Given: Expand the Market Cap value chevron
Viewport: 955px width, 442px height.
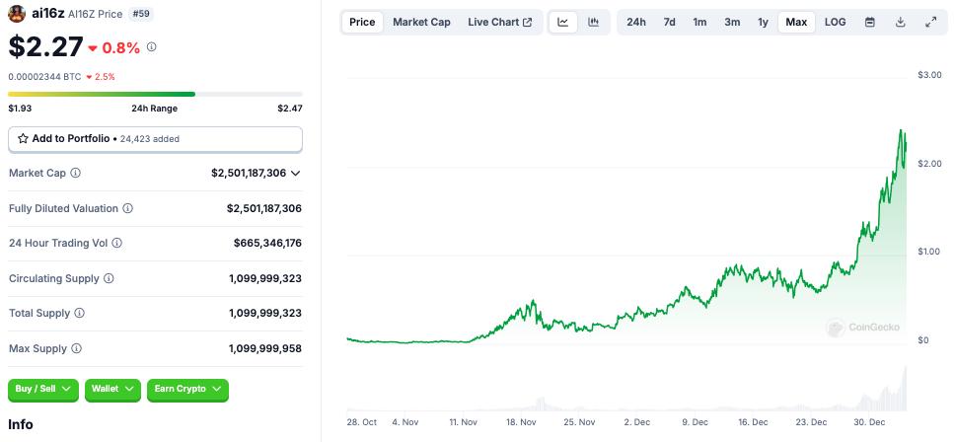Looking at the screenshot, I should click(295, 173).
